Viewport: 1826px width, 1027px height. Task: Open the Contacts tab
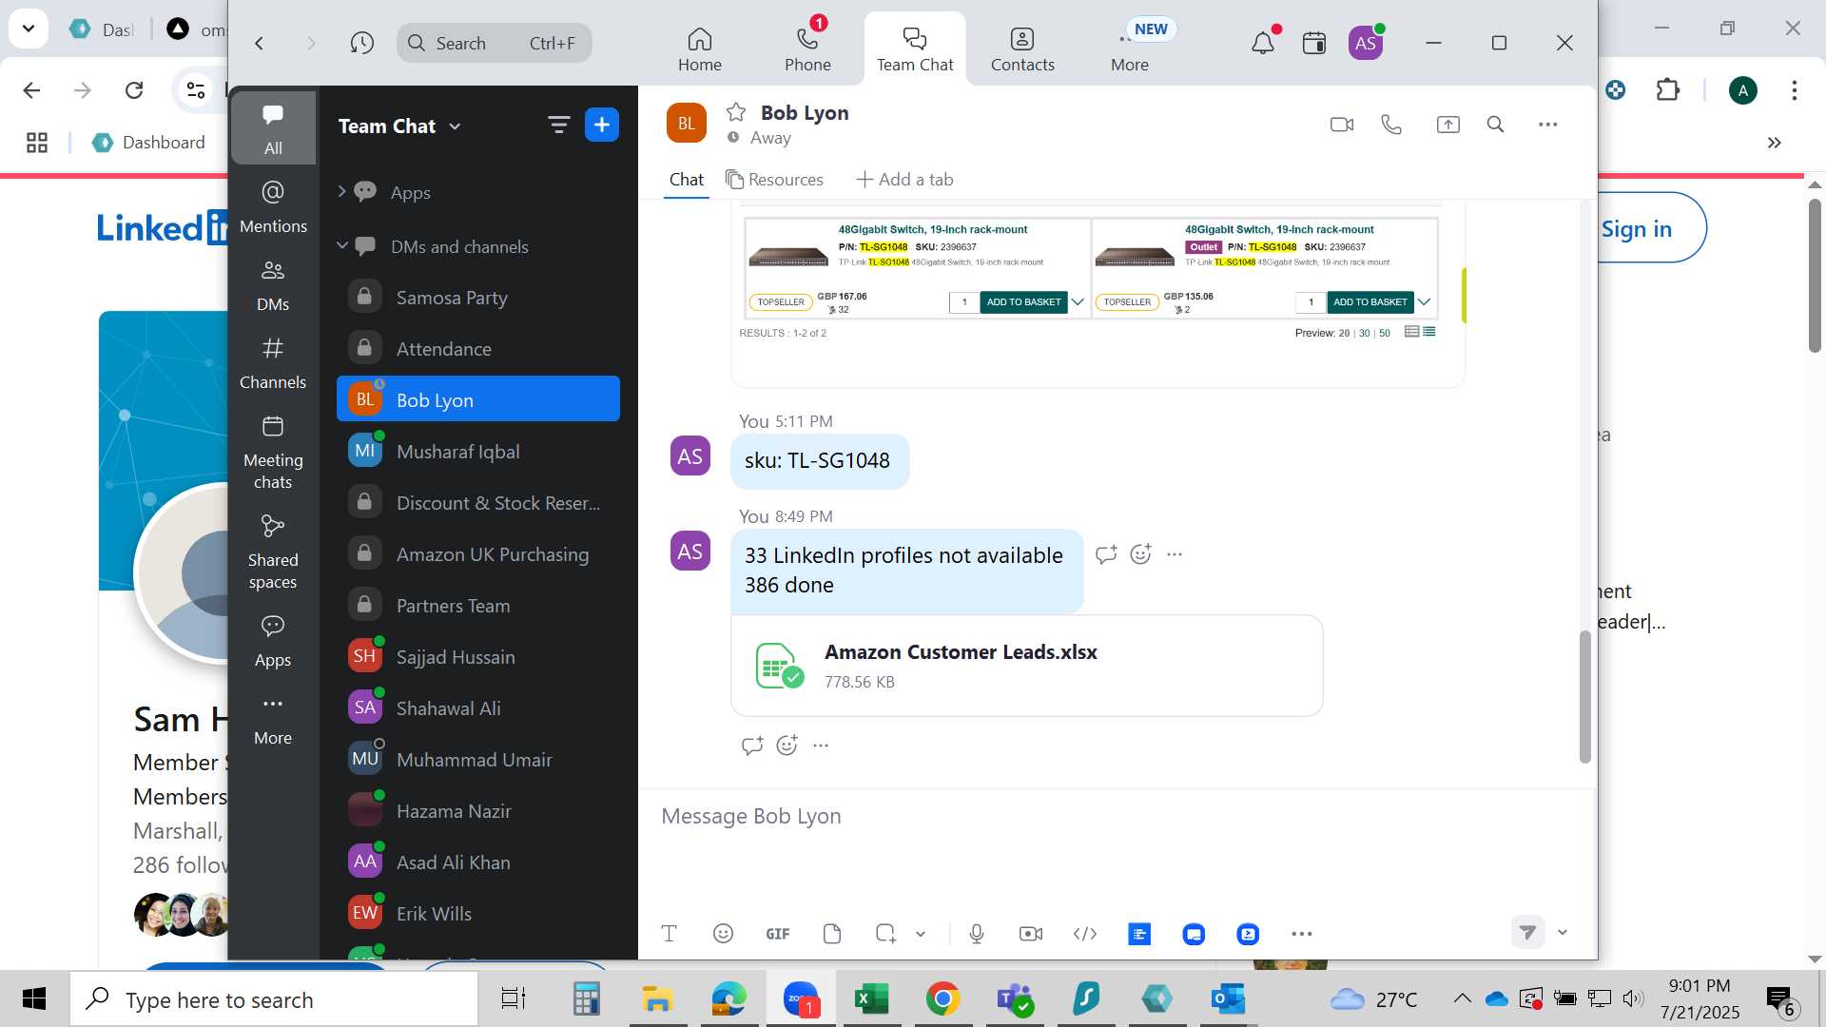[1022, 49]
